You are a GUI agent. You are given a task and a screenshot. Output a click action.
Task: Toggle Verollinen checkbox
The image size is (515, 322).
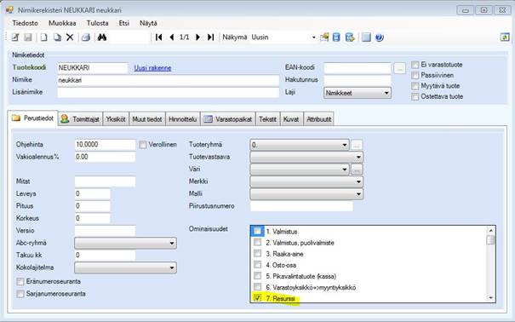click(142, 145)
